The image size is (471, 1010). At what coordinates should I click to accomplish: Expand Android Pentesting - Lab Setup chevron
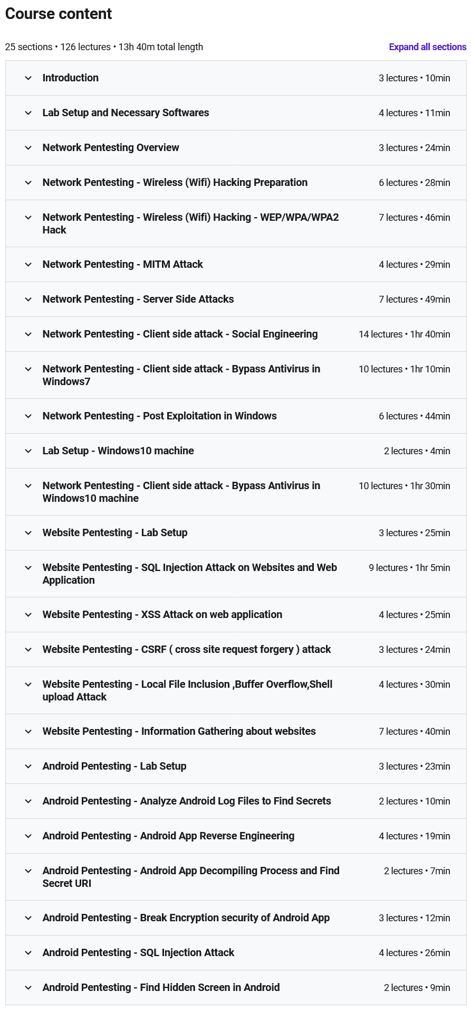click(x=28, y=766)
